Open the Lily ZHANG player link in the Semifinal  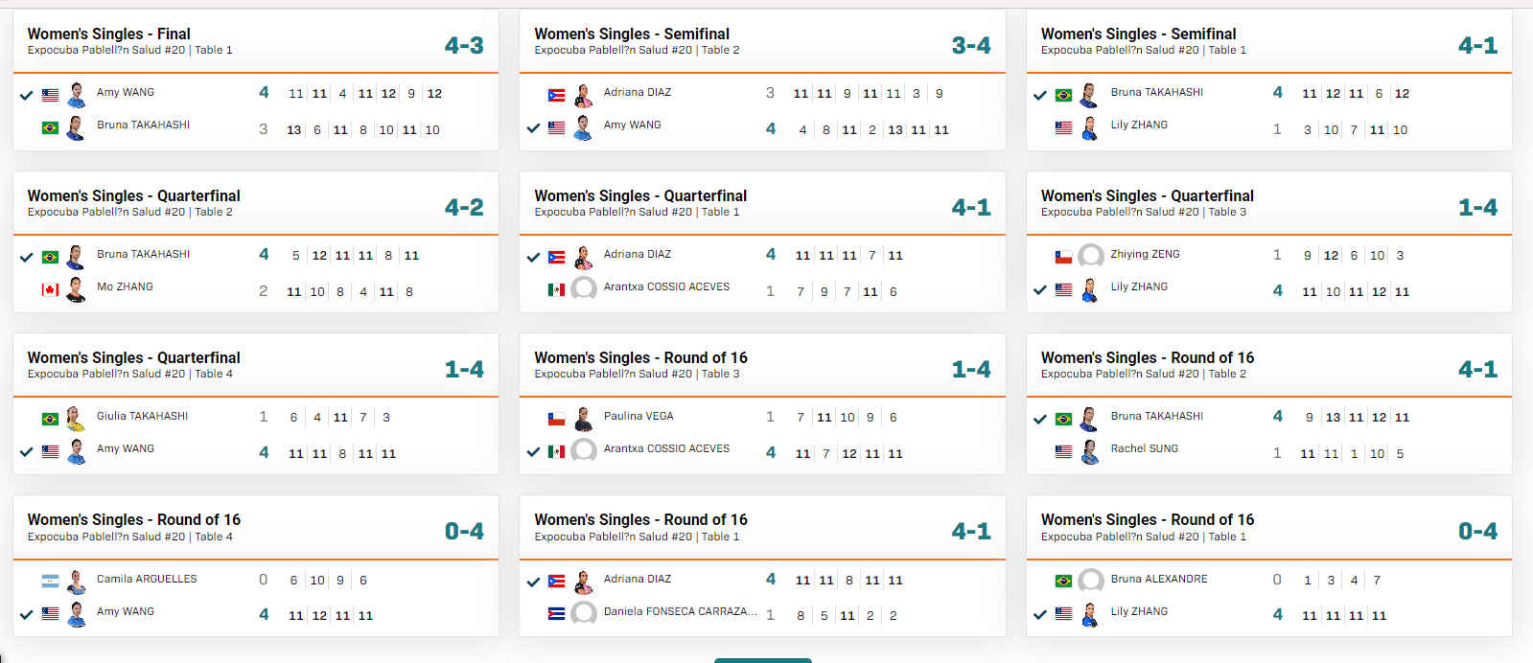pos(1139,125)
